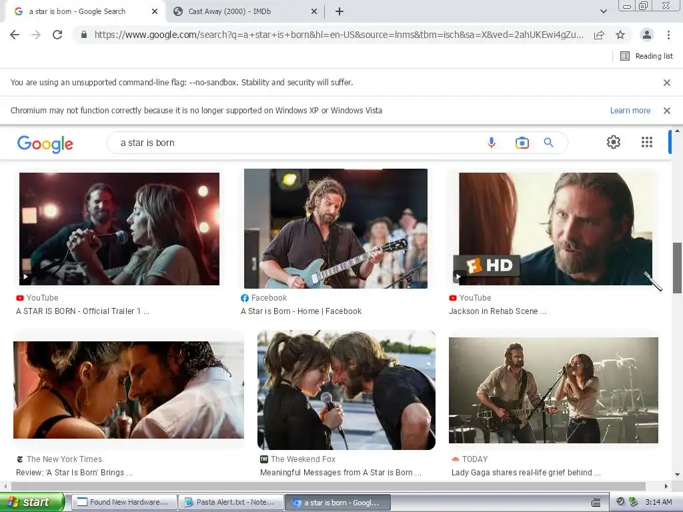This screenshot has height=512, width=683.
Task: Click the a star is born taskbar button
Action: (x=338, y=503)
